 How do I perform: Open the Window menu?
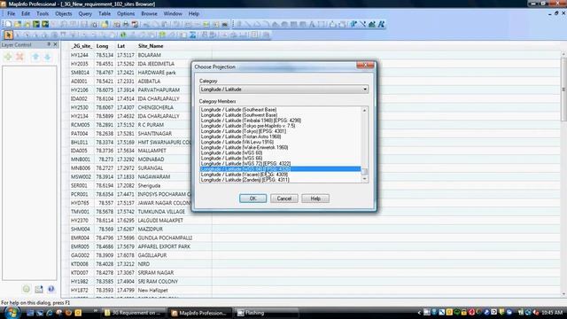tap(173, 13)
